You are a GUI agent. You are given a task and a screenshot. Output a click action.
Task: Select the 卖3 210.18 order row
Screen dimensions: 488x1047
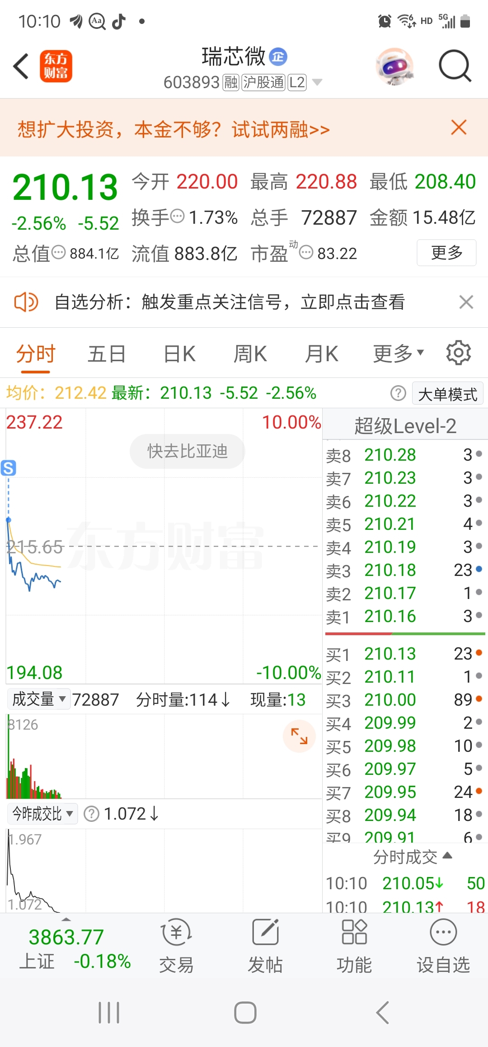405,570
